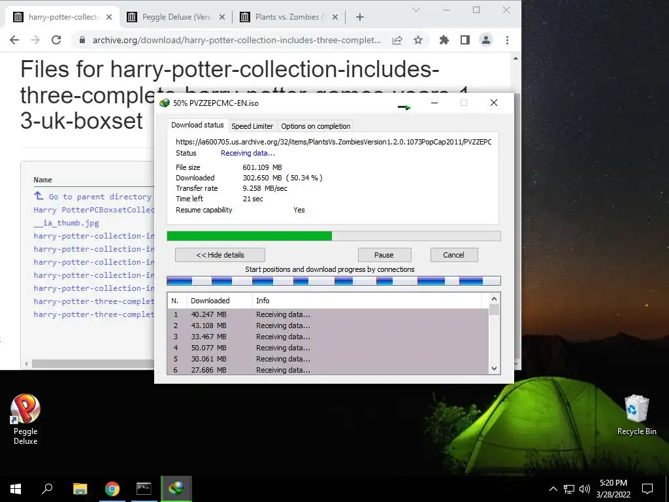
Task: Go back using Chrome's back arrow
Action: click(14, 40)
